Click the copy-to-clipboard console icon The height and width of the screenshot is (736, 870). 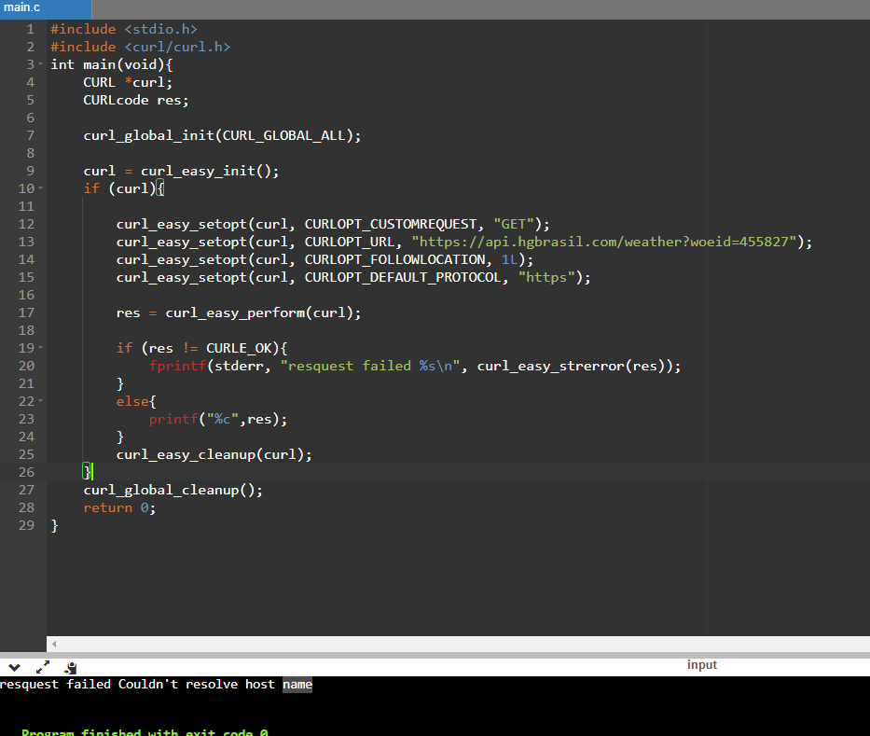[71, 668]
